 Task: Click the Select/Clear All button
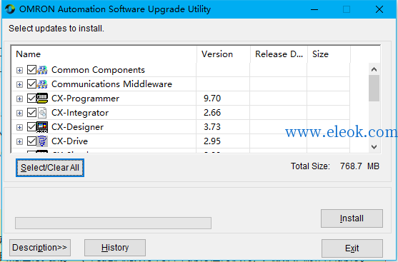click(50, 168)
